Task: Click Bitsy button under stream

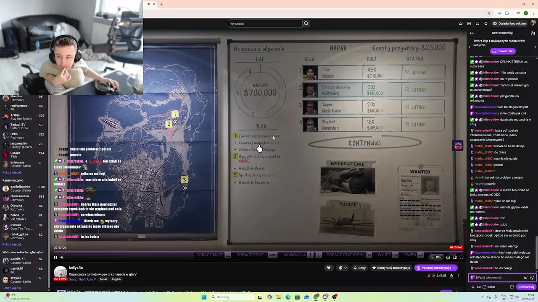Action: [x=359, y=268]
